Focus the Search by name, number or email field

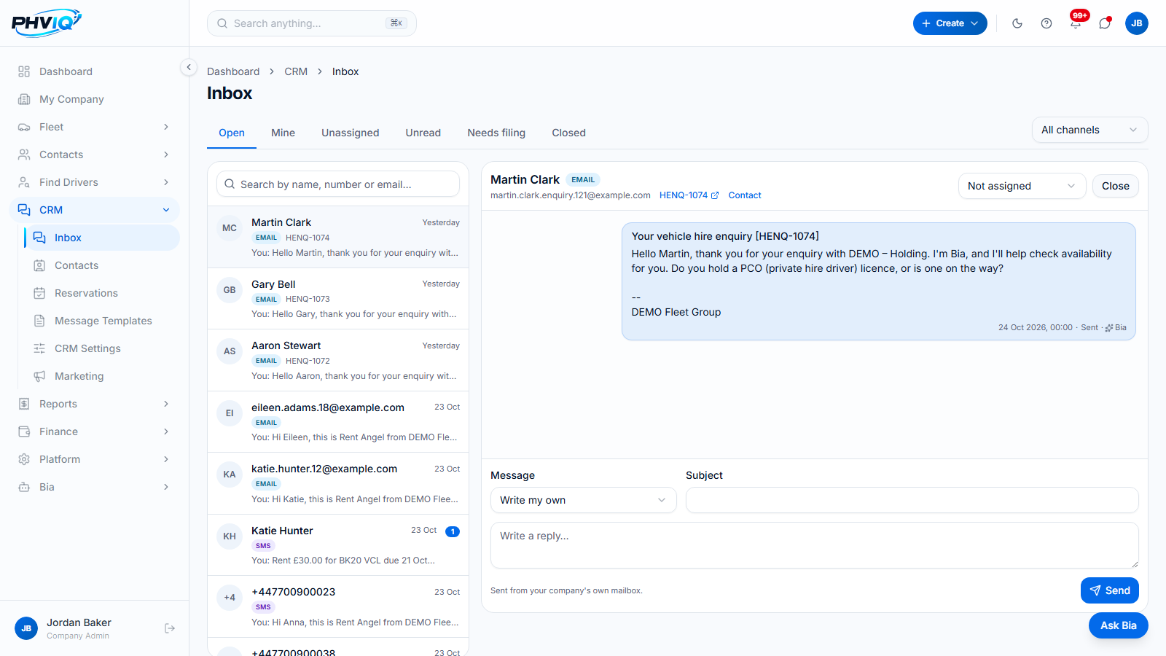[x=338, y=184]
